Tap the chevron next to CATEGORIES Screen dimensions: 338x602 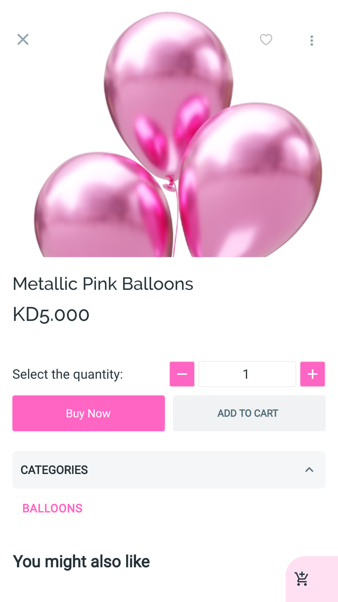tap(310, 469)
